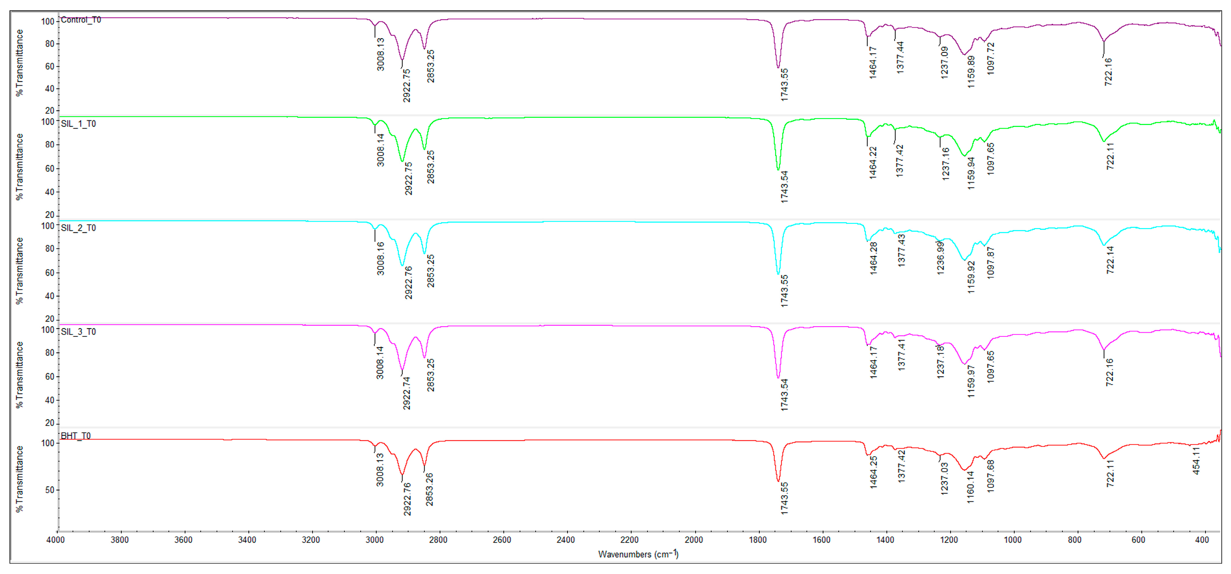Select the 1160.14 peak annotation
Viewport: 1231px width, 574px height.
971,487
